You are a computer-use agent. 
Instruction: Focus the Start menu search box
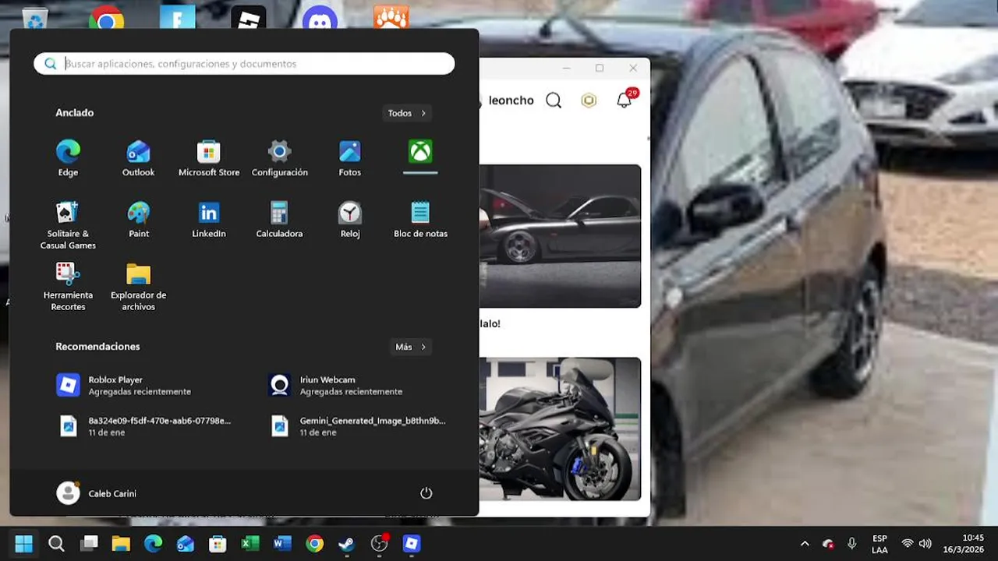click(244, 64)
